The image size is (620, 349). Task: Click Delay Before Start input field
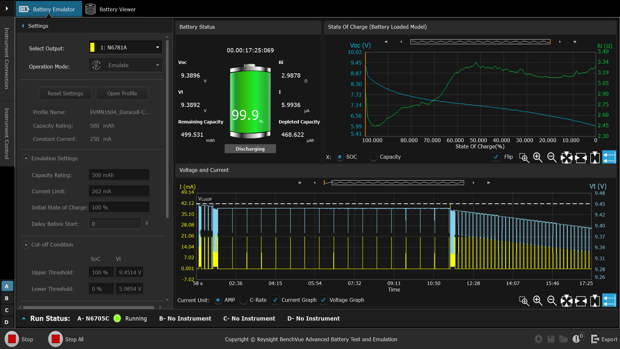point(115,224)
